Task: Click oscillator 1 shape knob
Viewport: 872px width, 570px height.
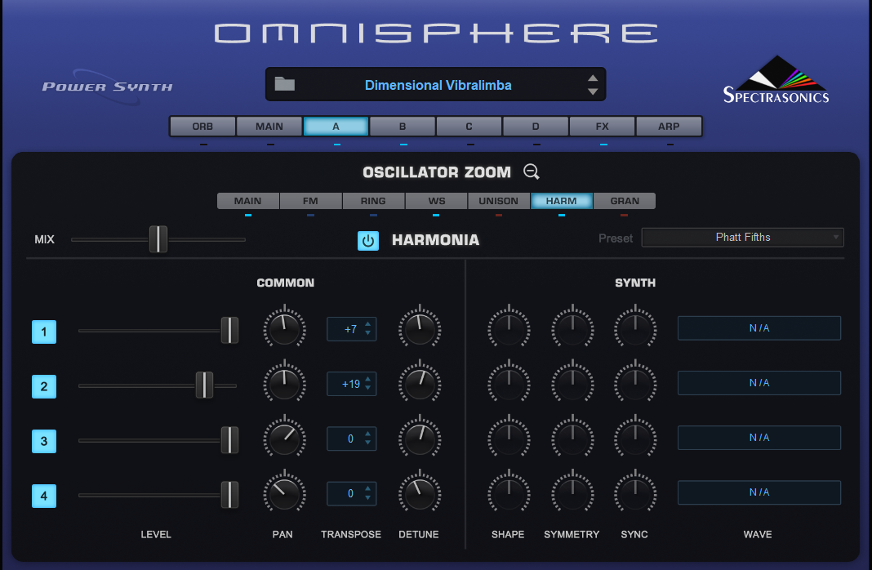Action: pos(509,328)
